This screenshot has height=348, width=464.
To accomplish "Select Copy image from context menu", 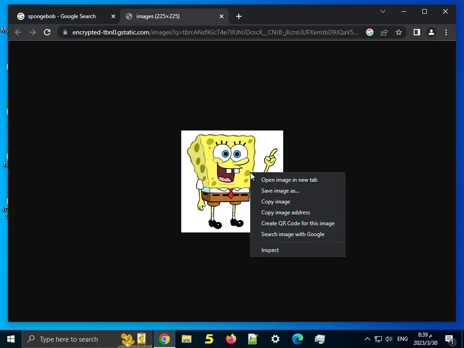I will coord(297,202).
